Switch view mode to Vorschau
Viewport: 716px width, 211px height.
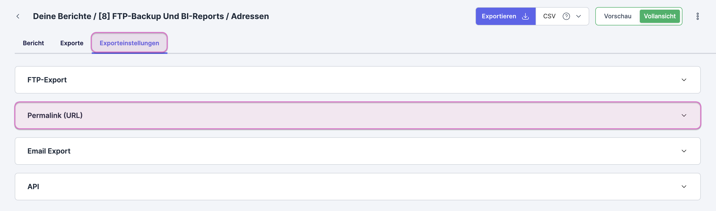pos(617,16)
